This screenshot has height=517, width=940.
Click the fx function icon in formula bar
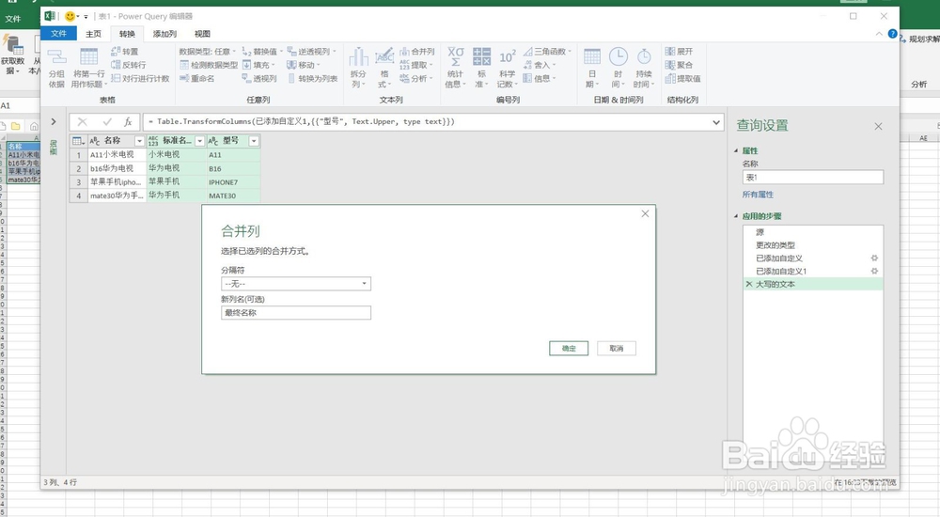(128, 122)
